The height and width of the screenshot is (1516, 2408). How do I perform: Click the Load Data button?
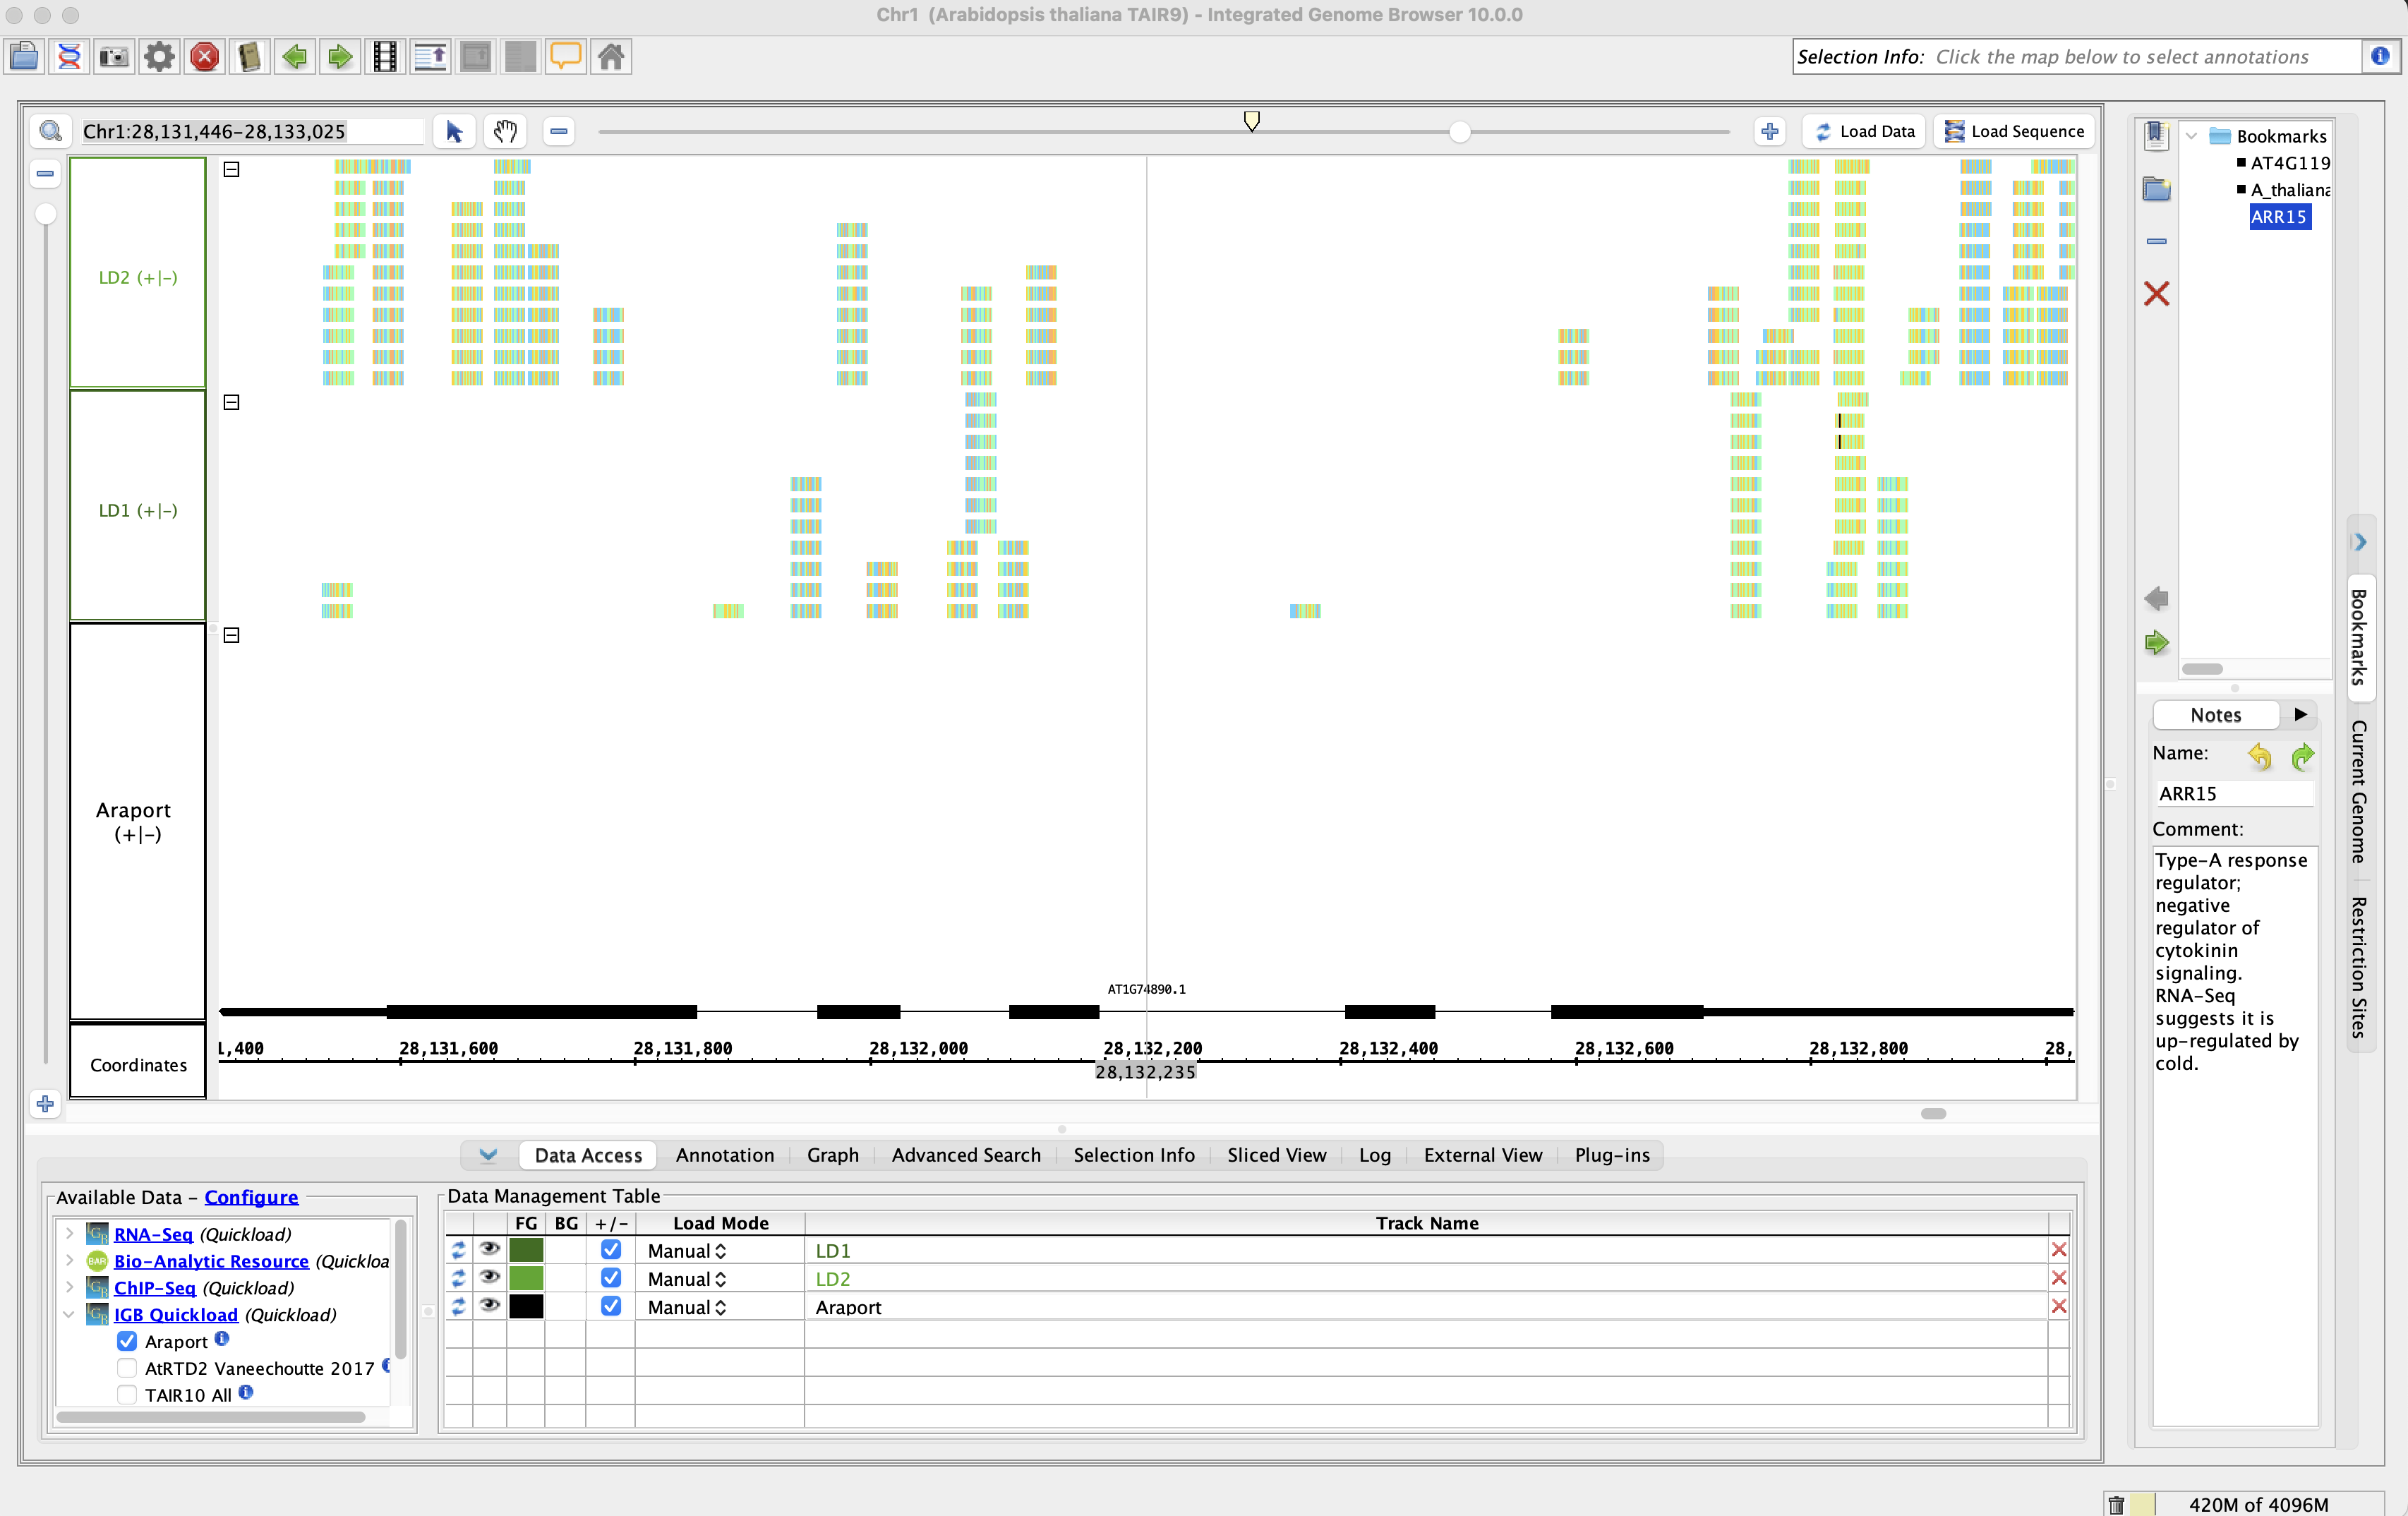(x=1864, y=131)
